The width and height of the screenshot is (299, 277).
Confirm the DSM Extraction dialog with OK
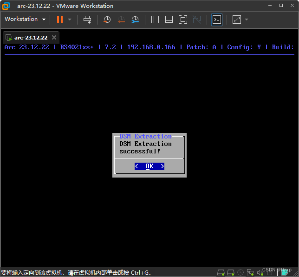(x=149, y=166)
